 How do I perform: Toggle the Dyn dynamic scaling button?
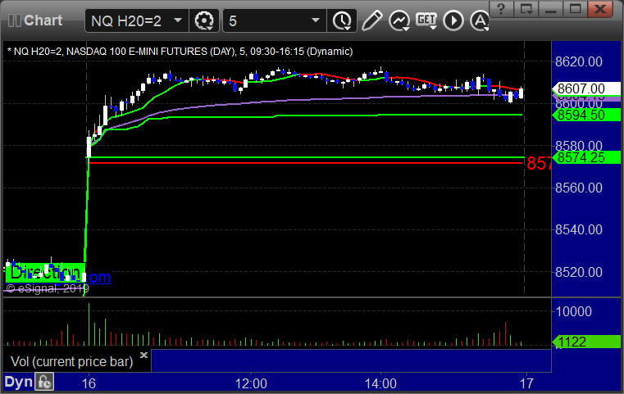(18, 382)
